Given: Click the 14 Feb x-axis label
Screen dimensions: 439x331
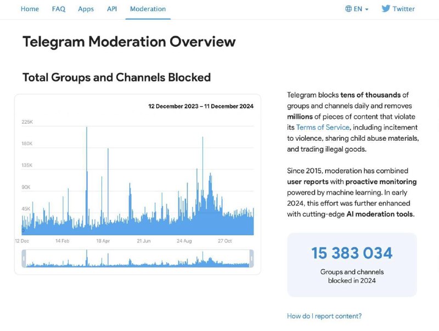Looking at the screenshot, I should [x=62, y=241].
